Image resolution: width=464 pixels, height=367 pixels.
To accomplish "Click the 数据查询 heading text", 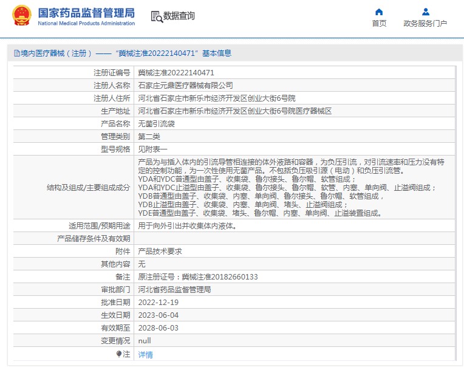I will [179, 16].
